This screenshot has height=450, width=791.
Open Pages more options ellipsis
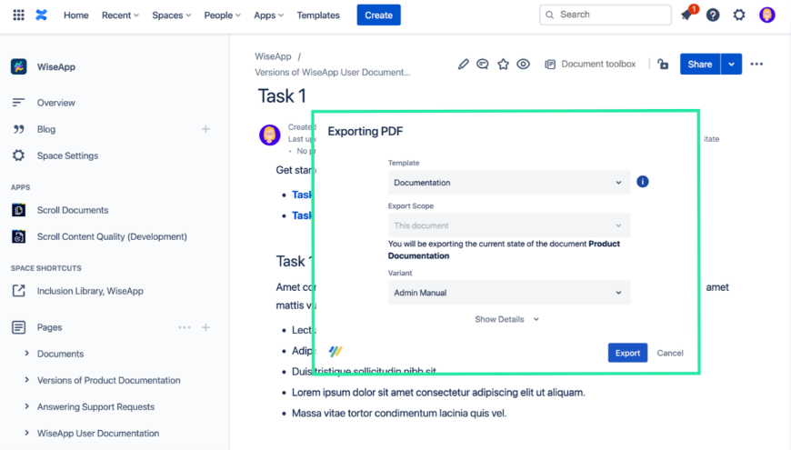click(185, 327)
